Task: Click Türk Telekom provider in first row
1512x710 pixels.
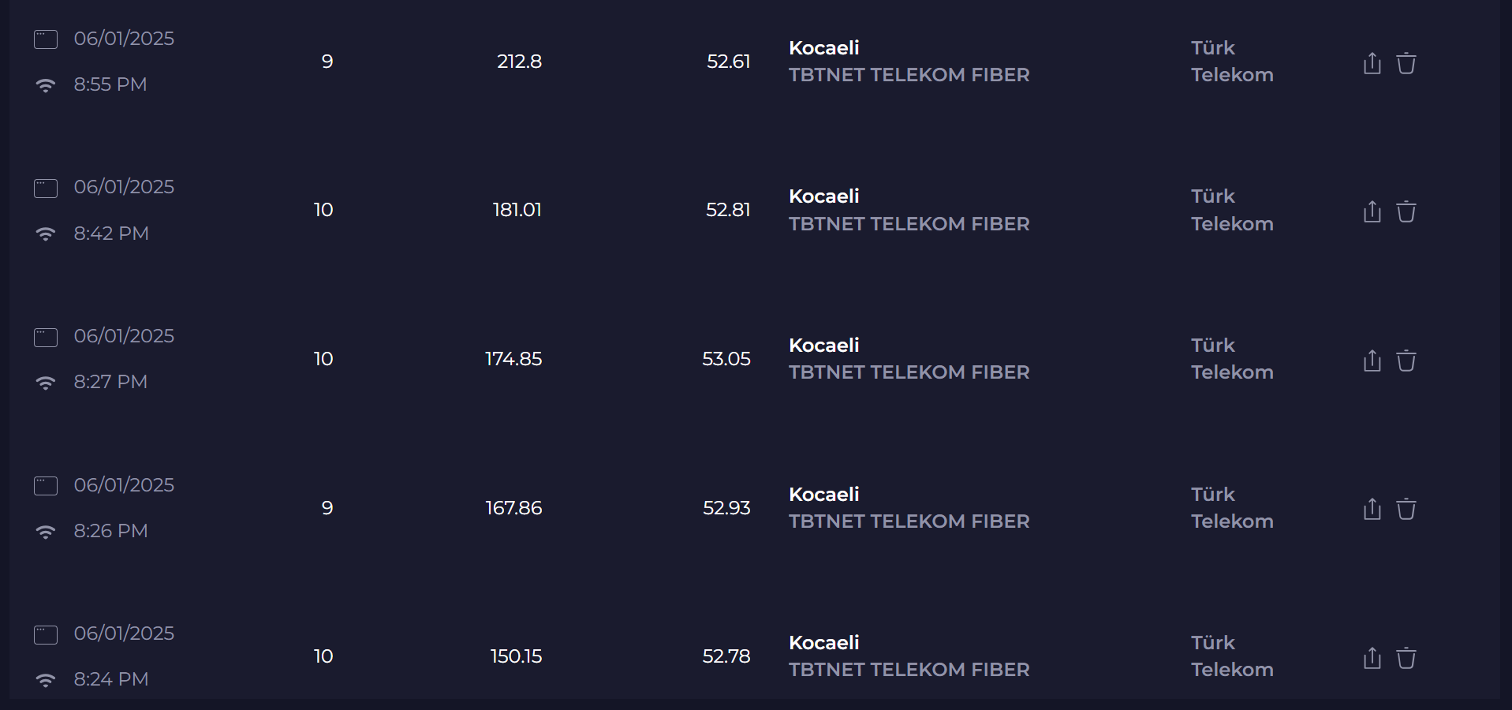Action: [1232, 62]
